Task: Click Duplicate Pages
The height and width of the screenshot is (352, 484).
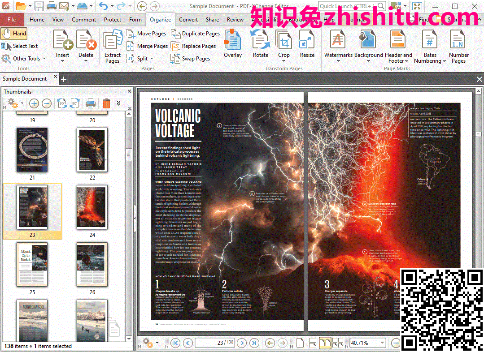Action: (x=196, y=34)
